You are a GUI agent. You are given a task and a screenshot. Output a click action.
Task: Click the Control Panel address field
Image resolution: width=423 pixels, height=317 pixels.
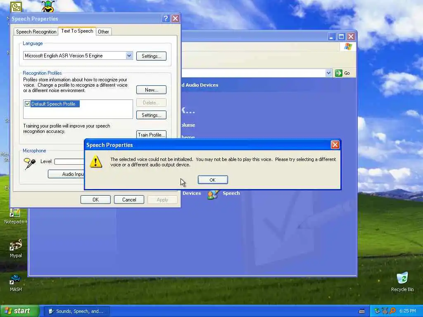tap(253, 73)
